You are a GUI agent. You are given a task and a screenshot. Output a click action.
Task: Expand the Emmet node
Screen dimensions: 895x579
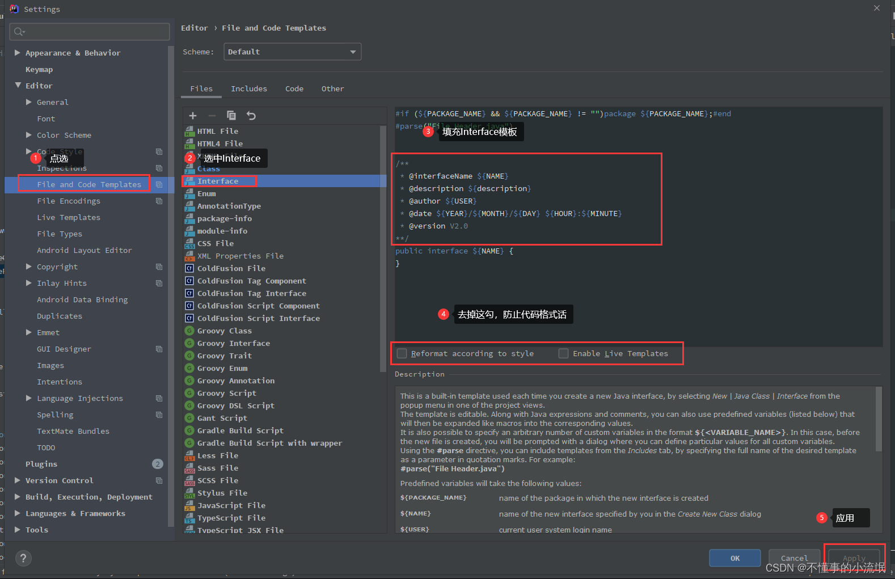29,332
